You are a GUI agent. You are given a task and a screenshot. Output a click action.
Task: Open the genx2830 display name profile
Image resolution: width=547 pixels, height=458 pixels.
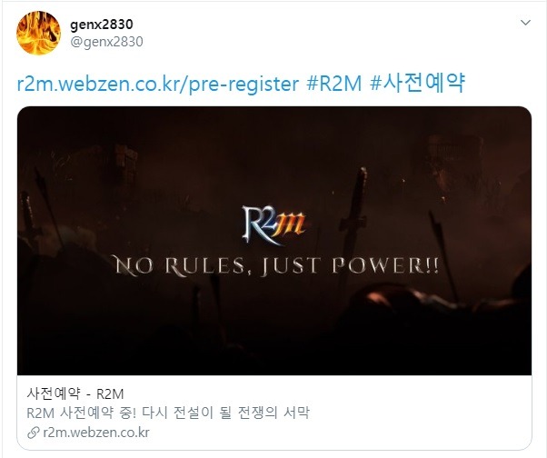(x=102, y=24)
